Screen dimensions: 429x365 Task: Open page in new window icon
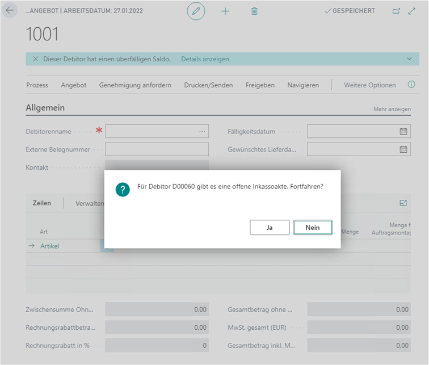(x=396, y=11)
